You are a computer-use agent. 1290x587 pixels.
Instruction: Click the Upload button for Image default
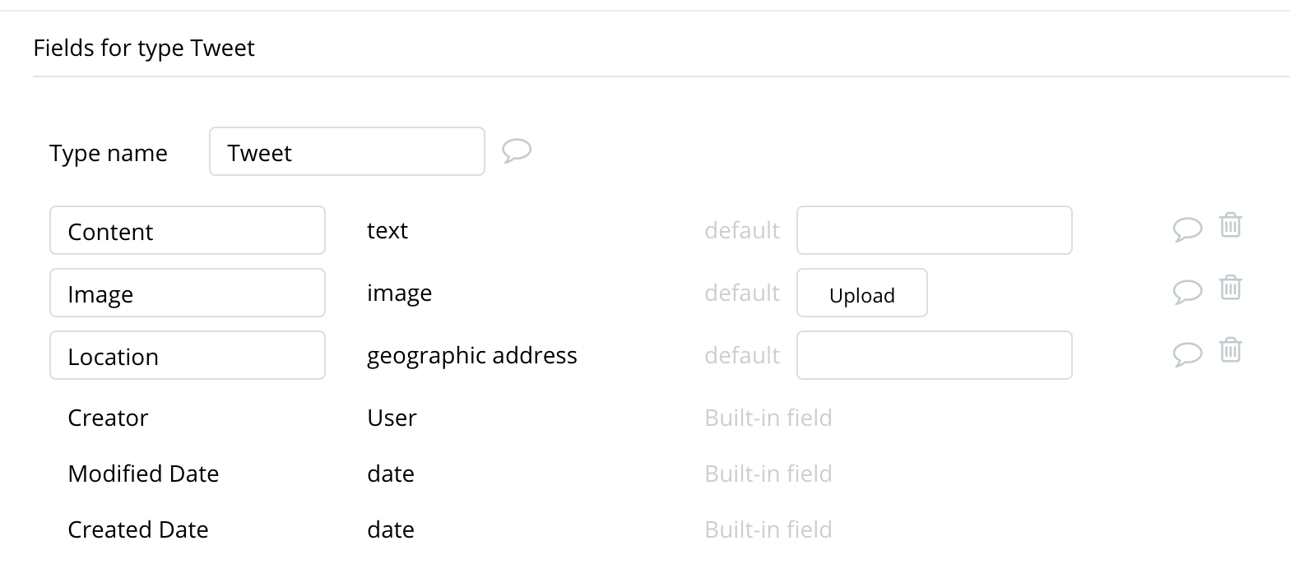pos(861,293)
